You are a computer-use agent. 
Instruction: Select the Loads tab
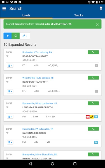click(26, 15)
